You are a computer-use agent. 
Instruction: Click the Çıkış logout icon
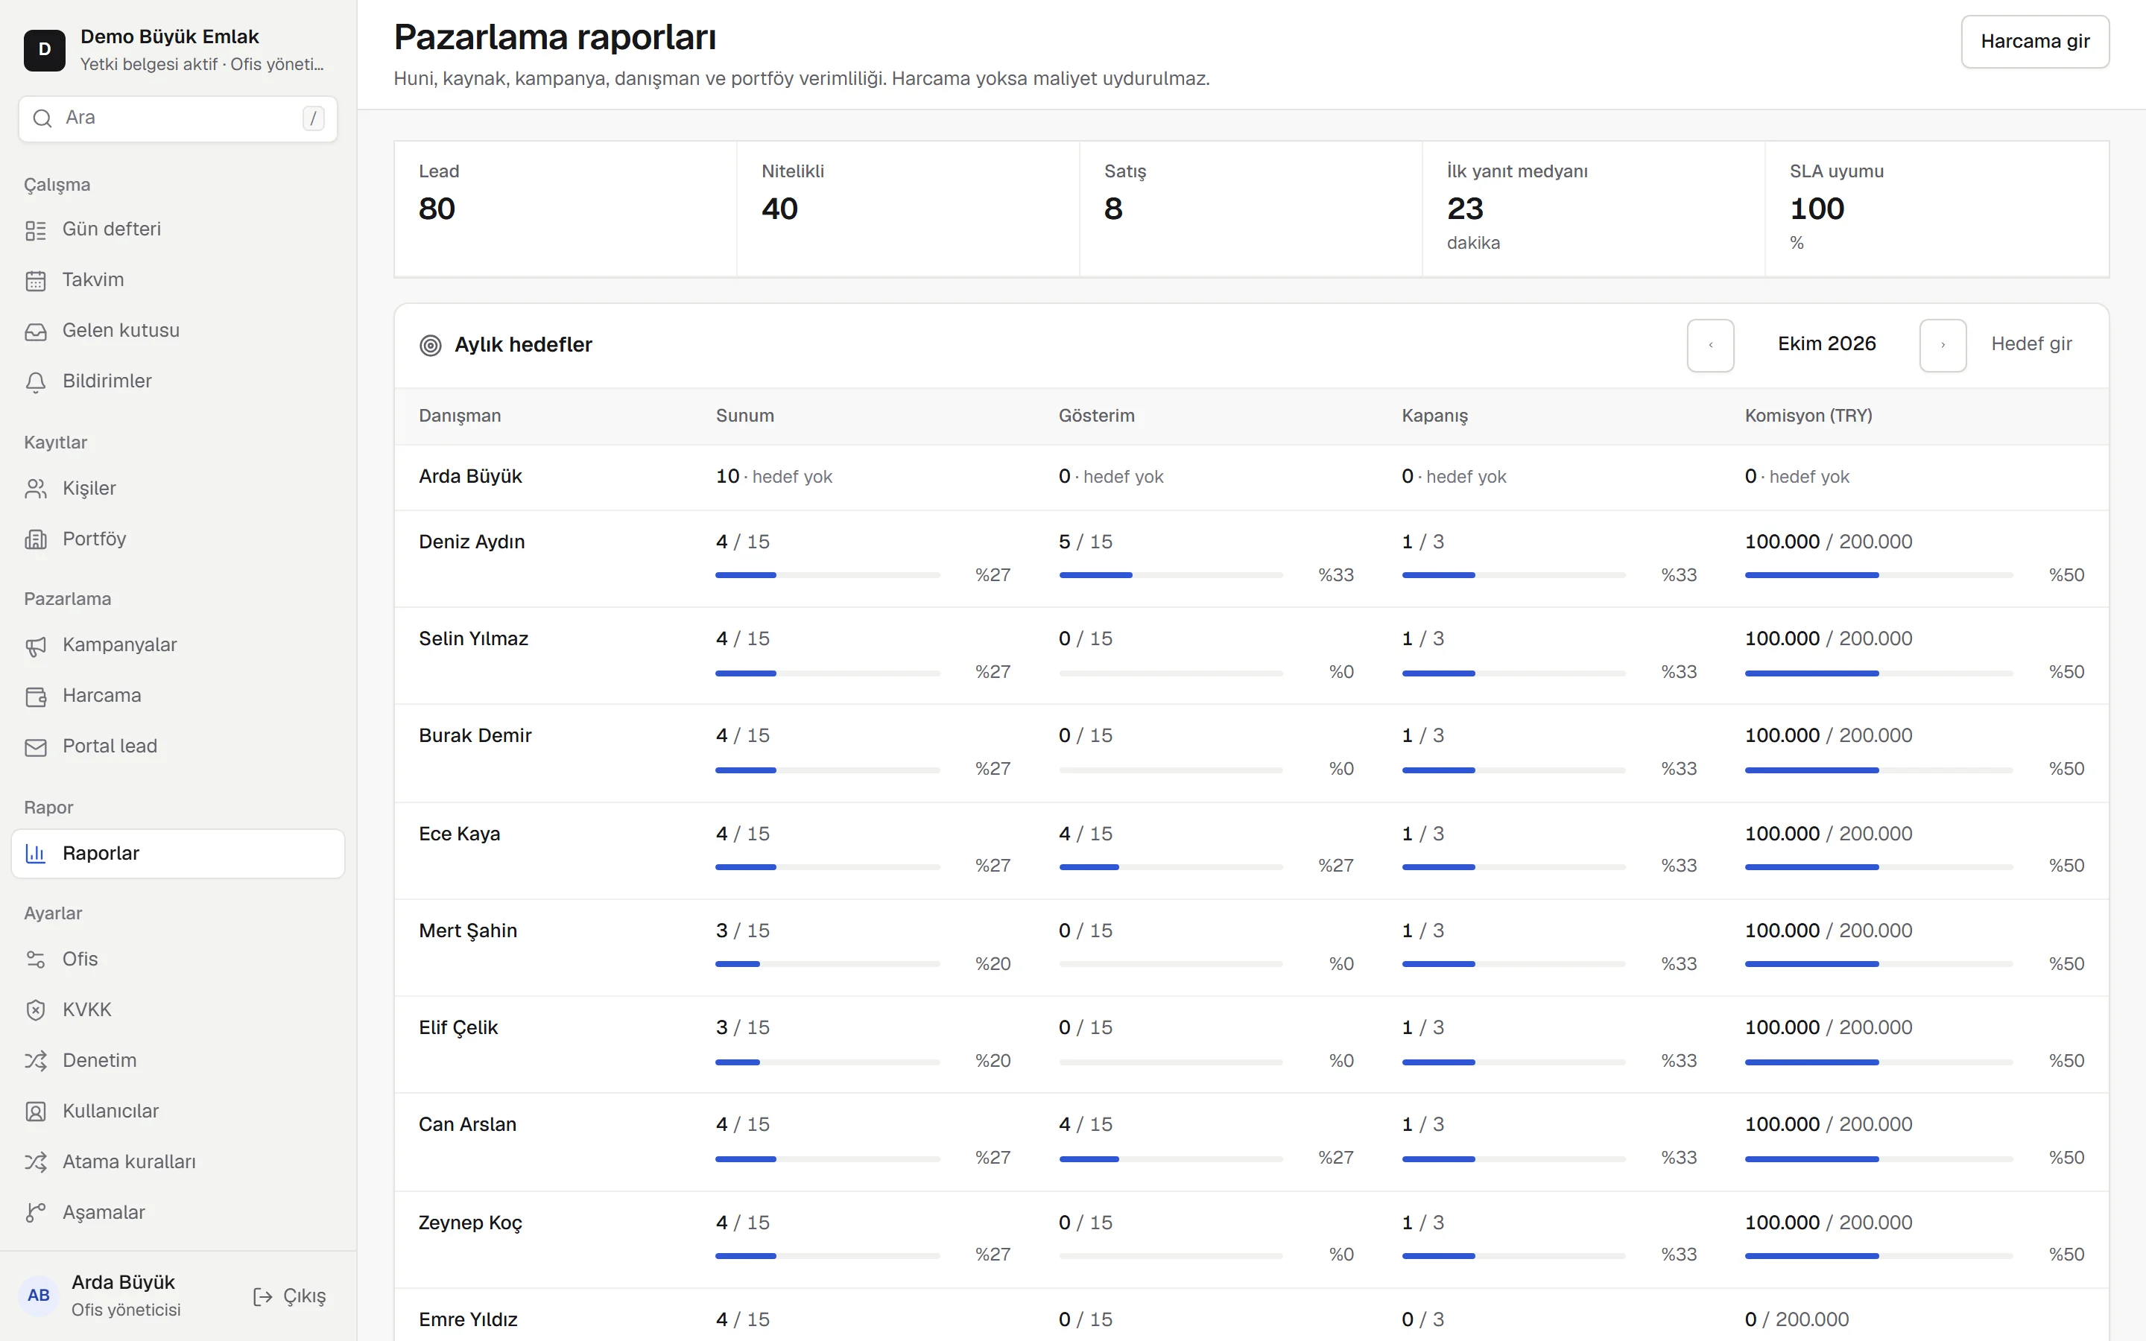(x=262, y=1296)
